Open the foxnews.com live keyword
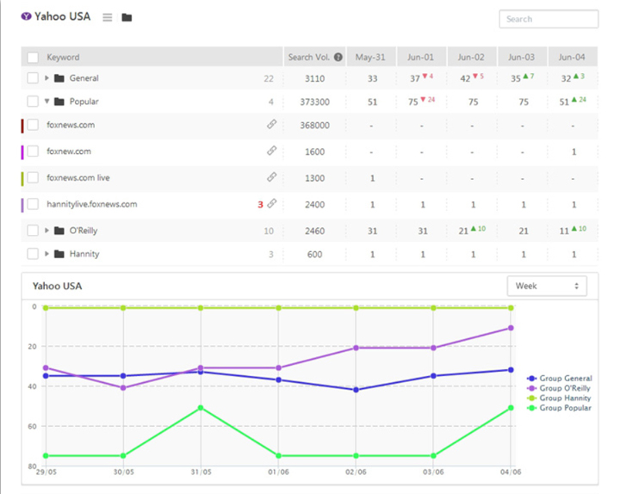This screenshot has width=620, height=494. [x=78, y=177]
